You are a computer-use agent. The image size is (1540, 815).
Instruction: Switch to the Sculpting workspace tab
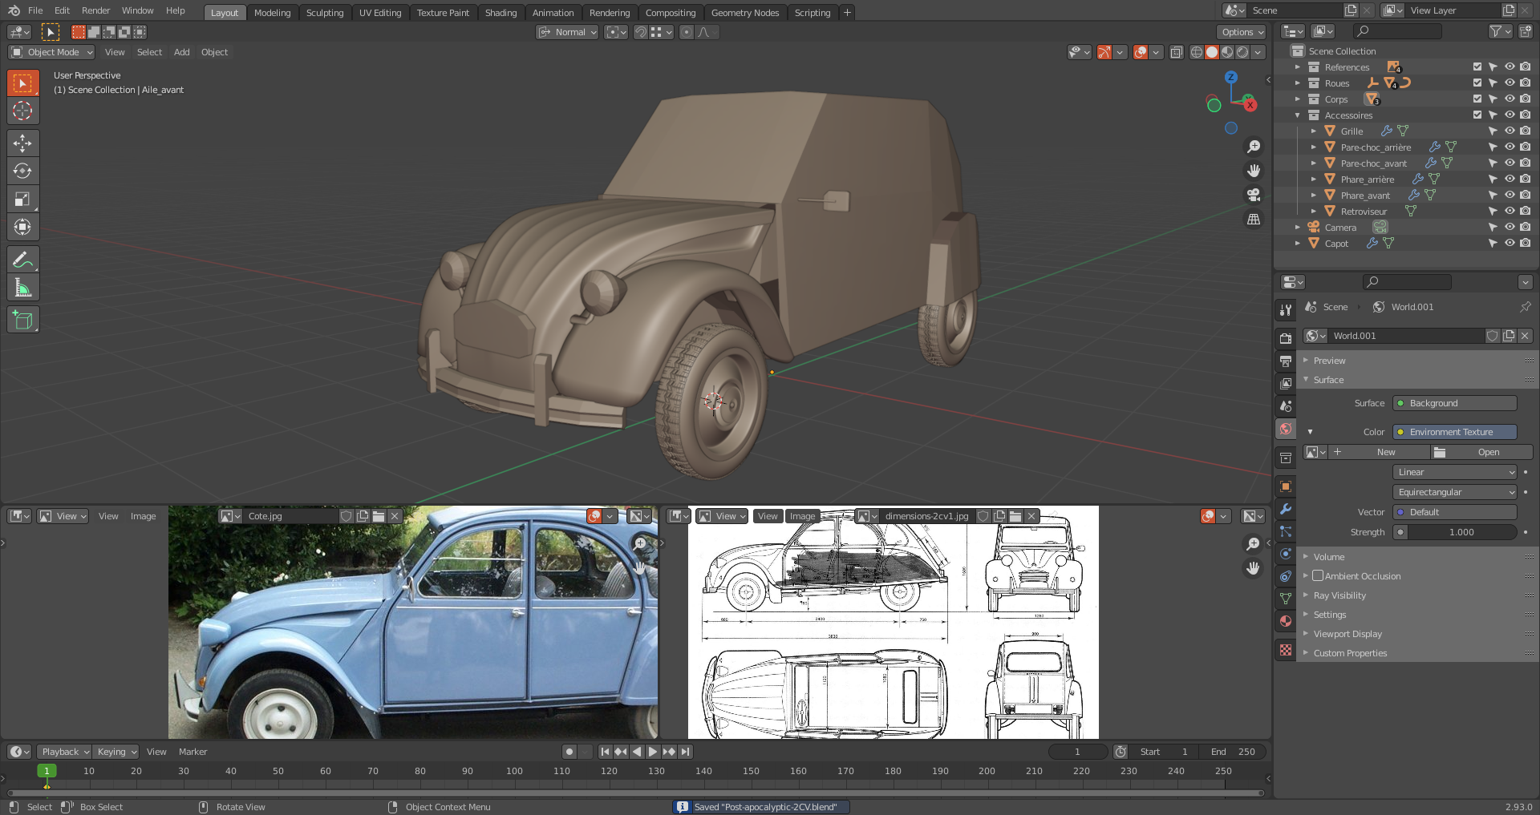(324, 13)
